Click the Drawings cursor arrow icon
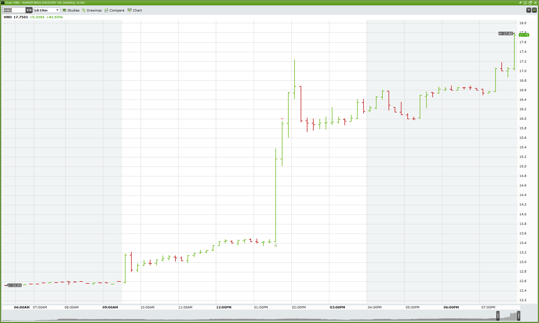This screenshot has width=539, height=323. click(84, 10)
